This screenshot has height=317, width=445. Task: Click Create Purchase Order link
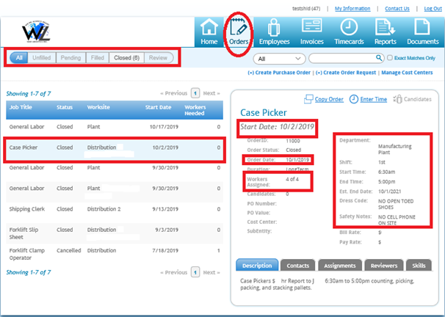coord(279,73)
